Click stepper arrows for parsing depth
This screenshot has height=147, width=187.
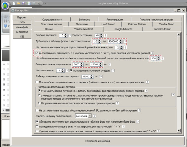[65, 35]
